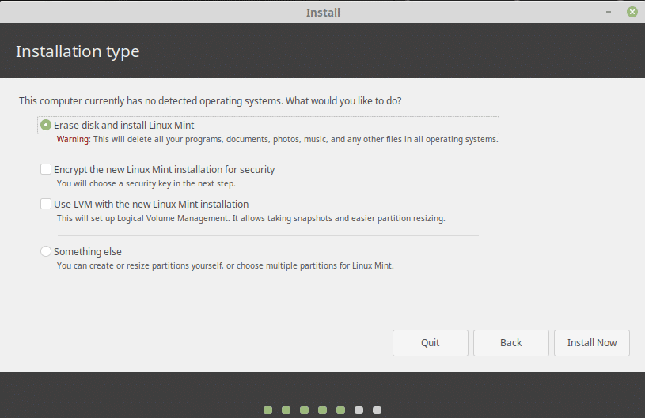Close the Install window
Screen dimensions: 645x418
tap(632, 12)
